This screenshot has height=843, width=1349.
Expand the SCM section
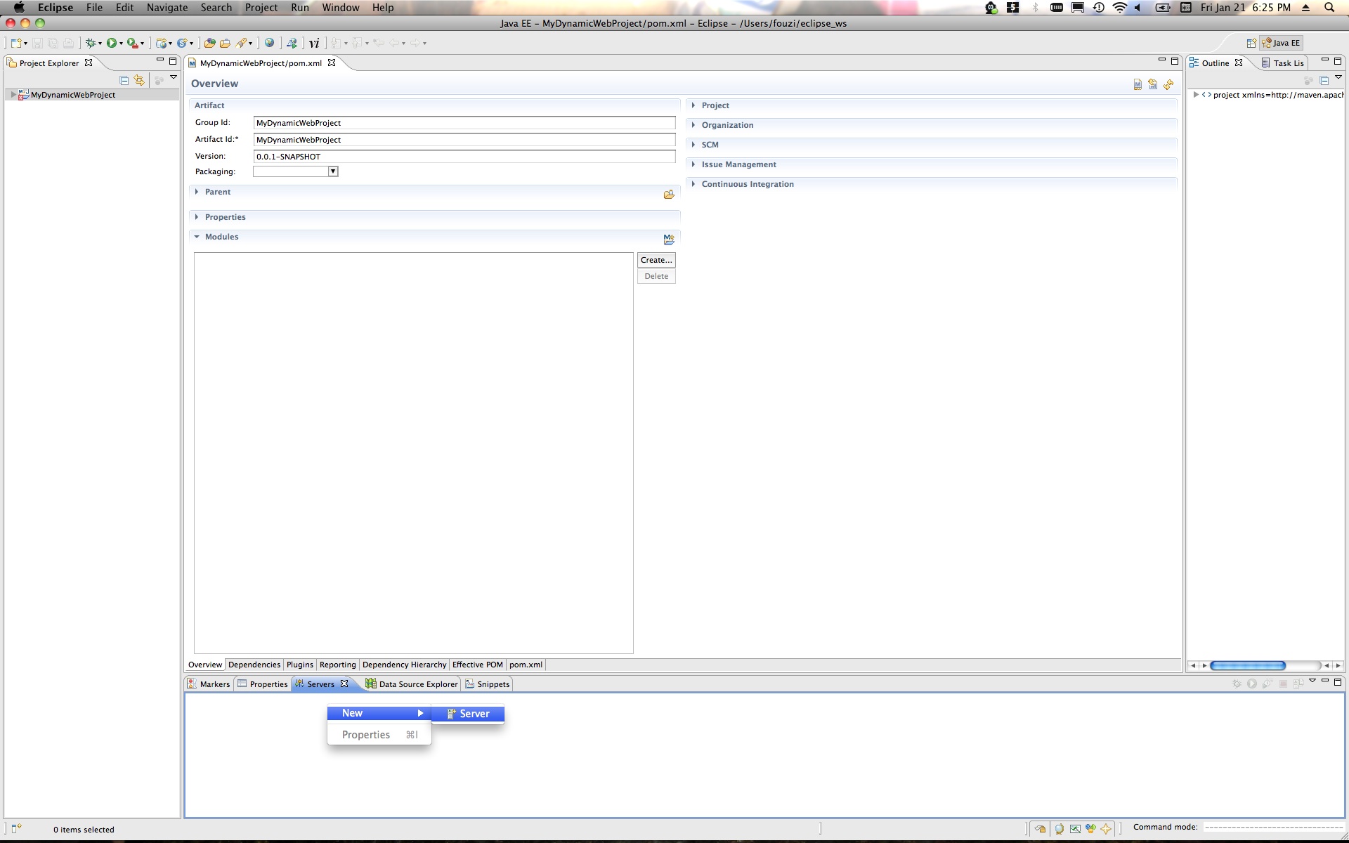(x=693, y=145)
